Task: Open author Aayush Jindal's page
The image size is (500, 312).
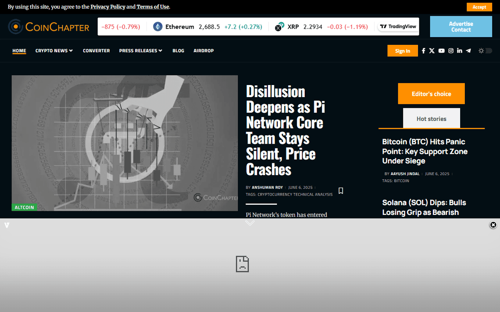Action: pyautogui.click(x=405, y=174)
